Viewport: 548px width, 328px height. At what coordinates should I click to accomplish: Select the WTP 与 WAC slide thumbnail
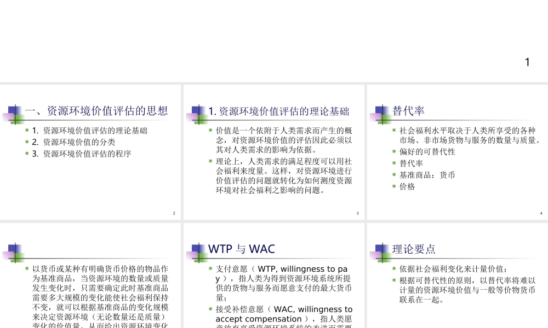click(x=273, y=273)
